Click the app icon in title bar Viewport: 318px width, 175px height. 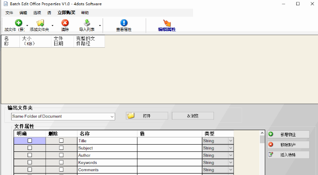tap(6, 4)
